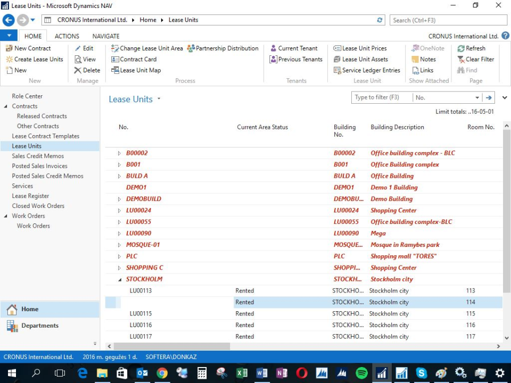The width and height of the screenshot is (511, 383).
Task: Open Spotify from the taskbar
Action: 361,373
